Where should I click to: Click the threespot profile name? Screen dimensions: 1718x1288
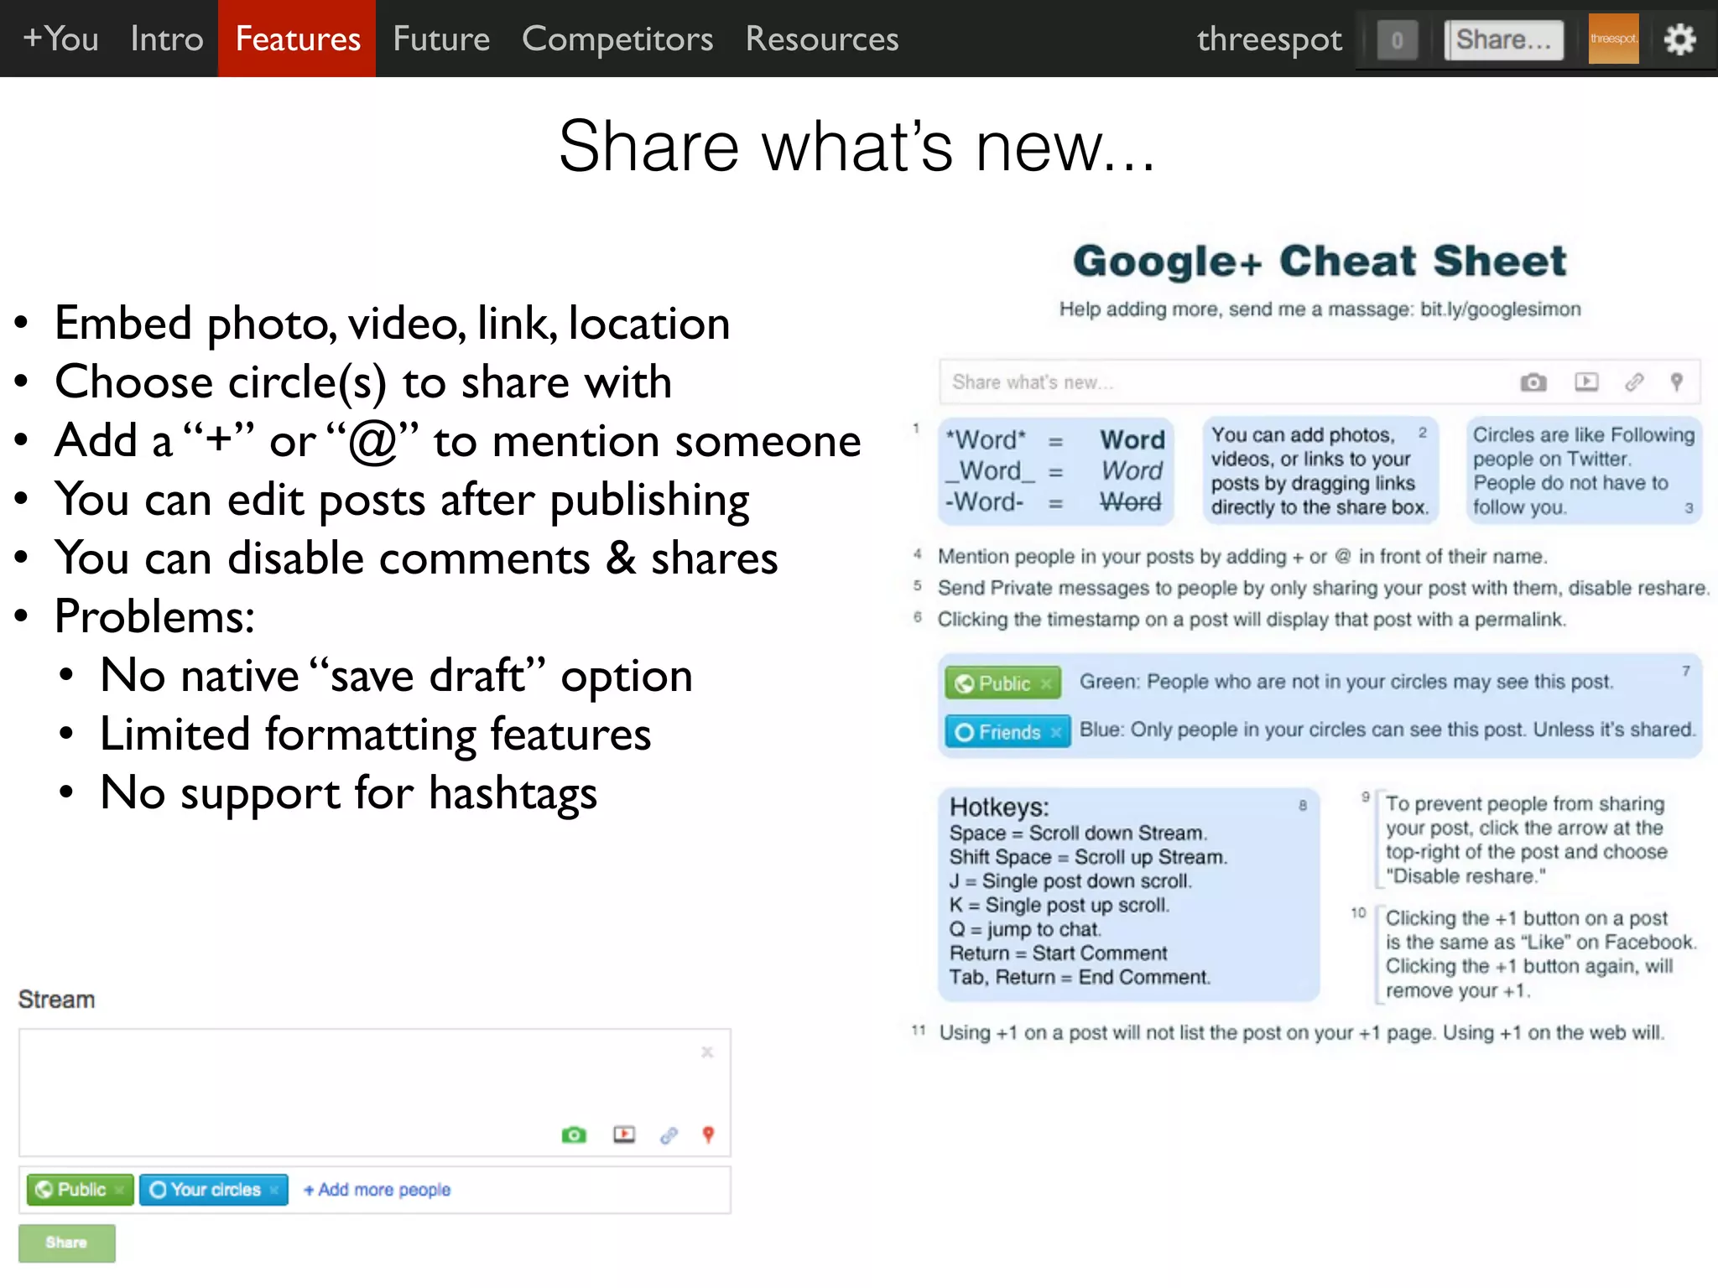[x=1269, y=39]
